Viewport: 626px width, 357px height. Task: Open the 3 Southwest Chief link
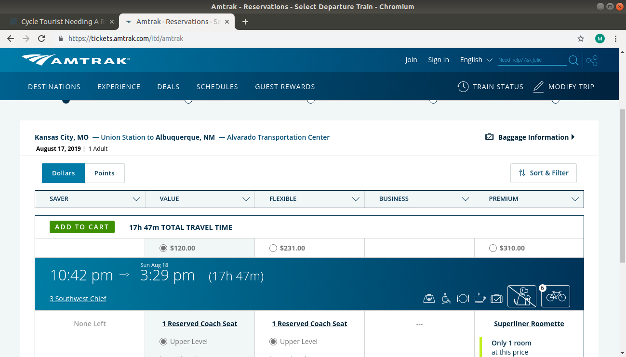[78, 299]
